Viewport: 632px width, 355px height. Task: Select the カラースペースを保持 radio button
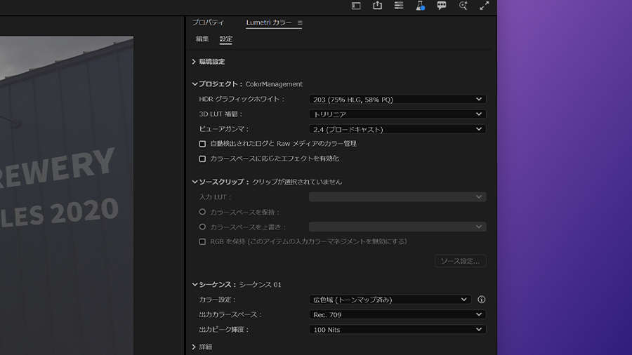[202, 212]
